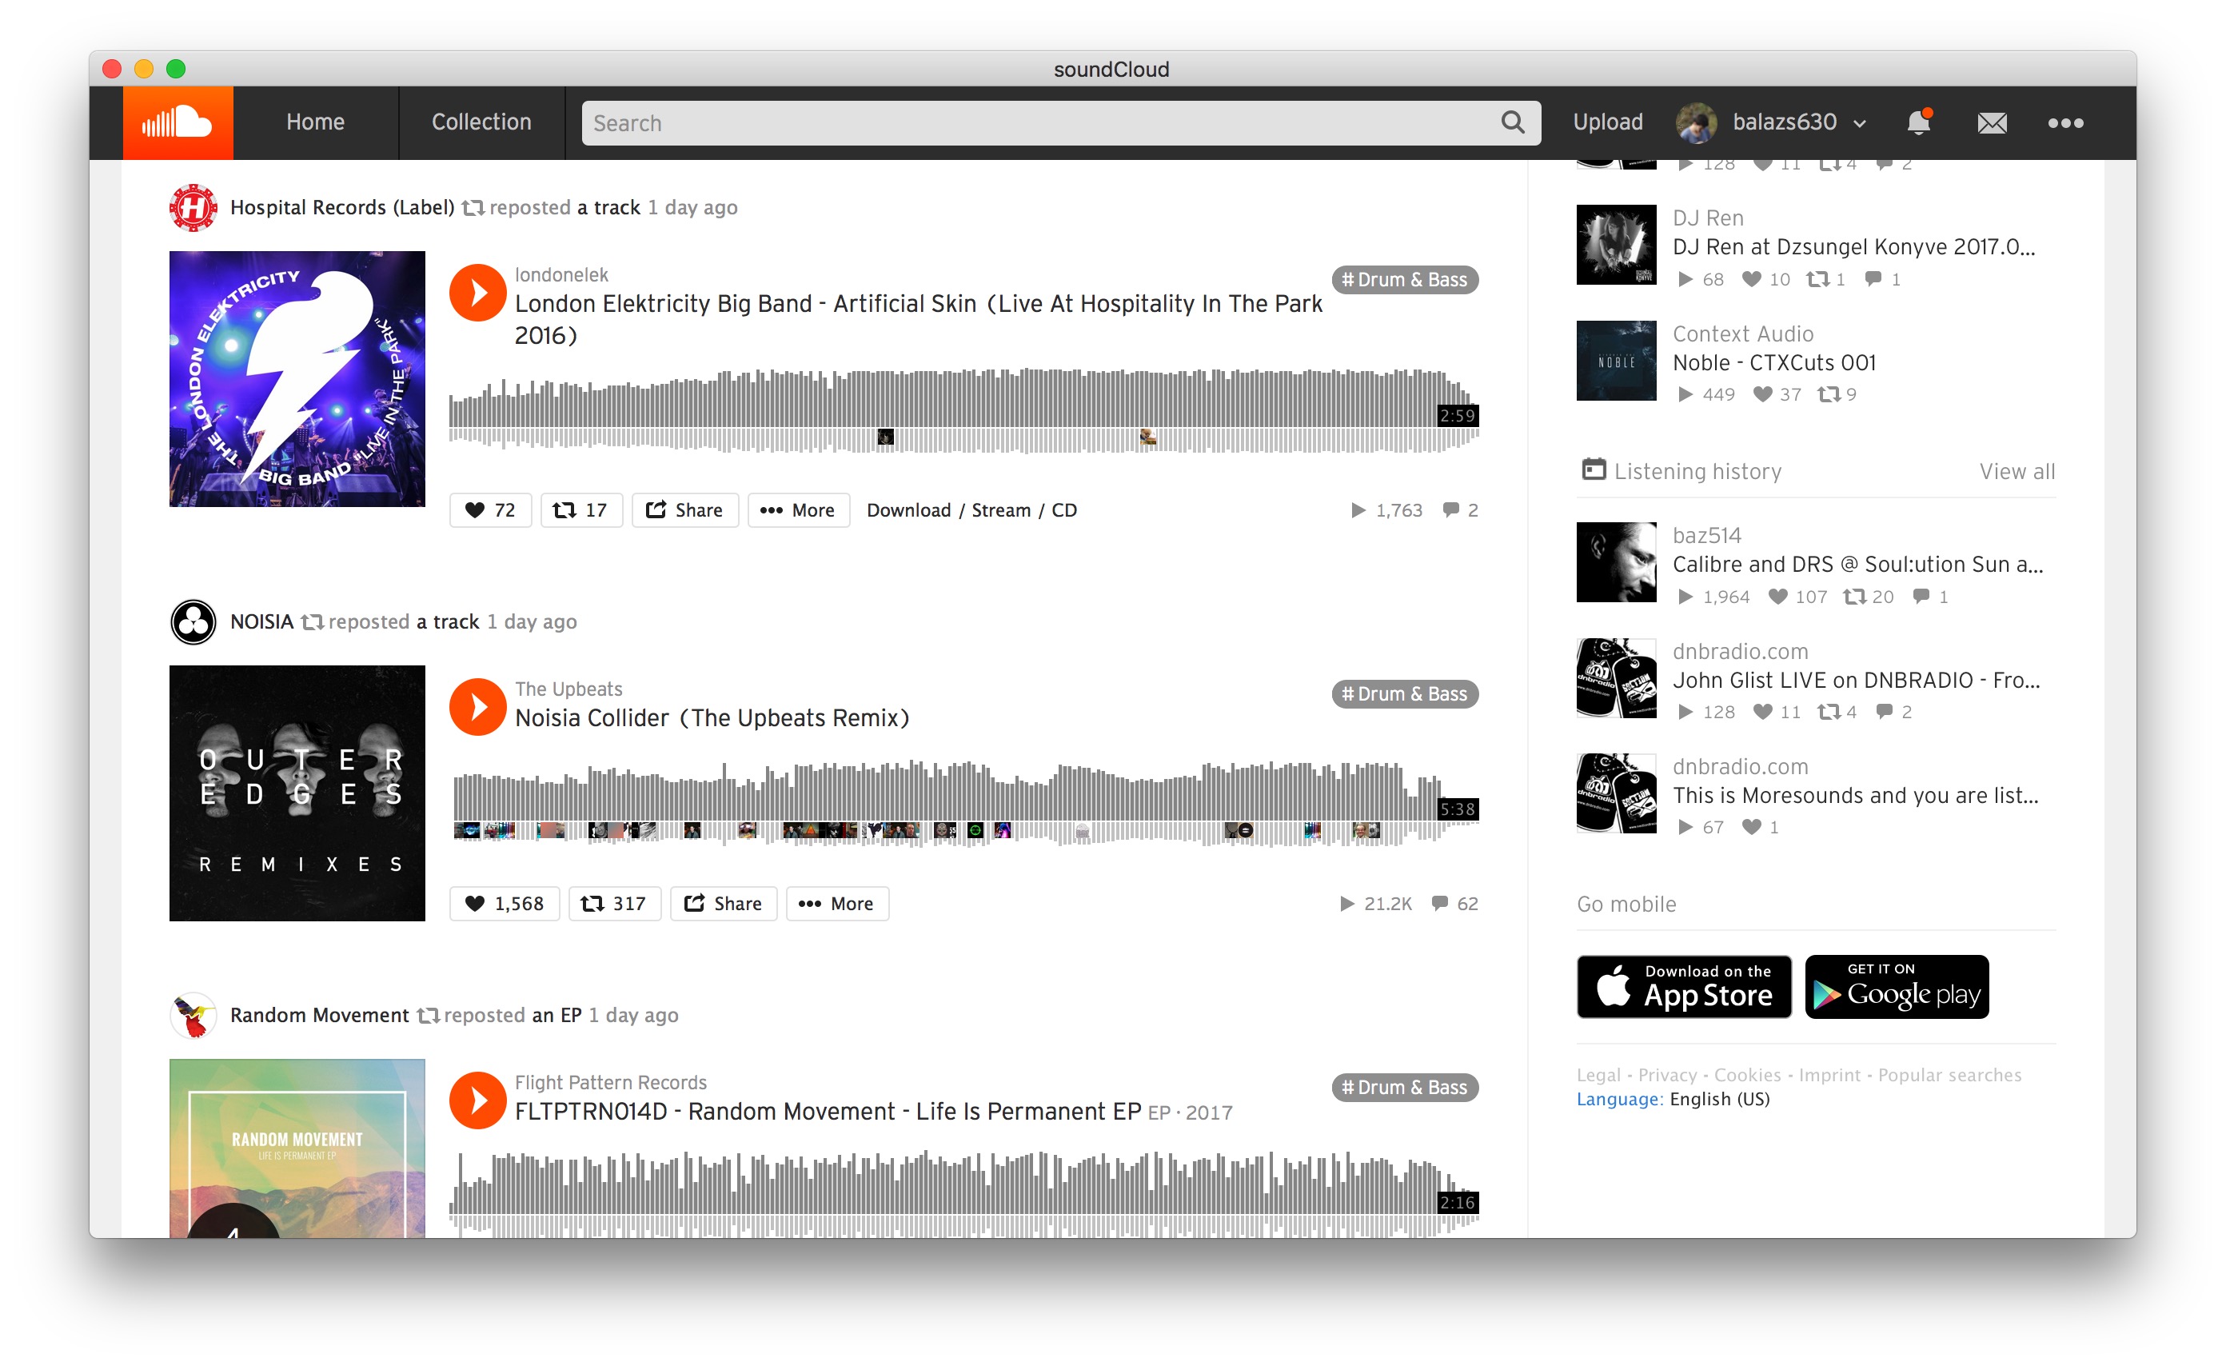The height and width of the screenshot is (1366, 2226).
Task: Open the messages envelope icon
Action: pyautogui.click(x=1991, y=123)
